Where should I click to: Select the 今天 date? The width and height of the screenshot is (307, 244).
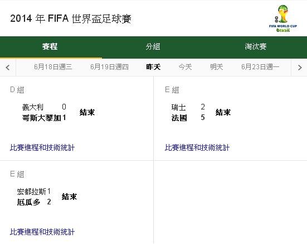pos(185,67)
